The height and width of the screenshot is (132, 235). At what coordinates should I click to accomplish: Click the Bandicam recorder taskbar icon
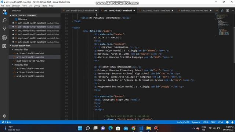(156, 128)
